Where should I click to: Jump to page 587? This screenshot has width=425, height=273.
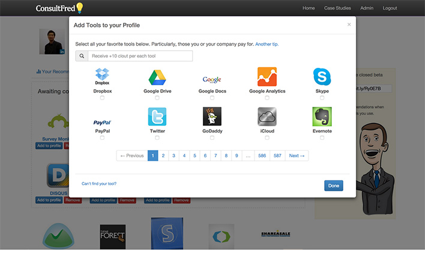point(277,155)
